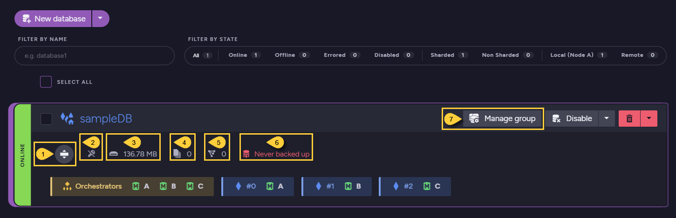The height and width of the screenshot is (218, 676).
Task: Filter databases by Errored state
Action: click(342, 55)
